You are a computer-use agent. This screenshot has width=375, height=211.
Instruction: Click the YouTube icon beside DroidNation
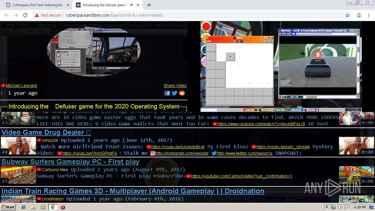click(39, 199)
